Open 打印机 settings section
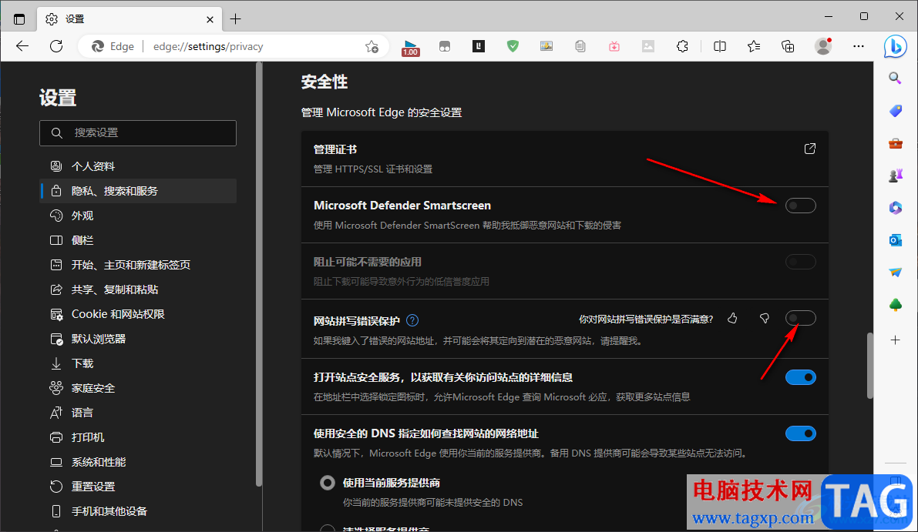 click(138, 437)
